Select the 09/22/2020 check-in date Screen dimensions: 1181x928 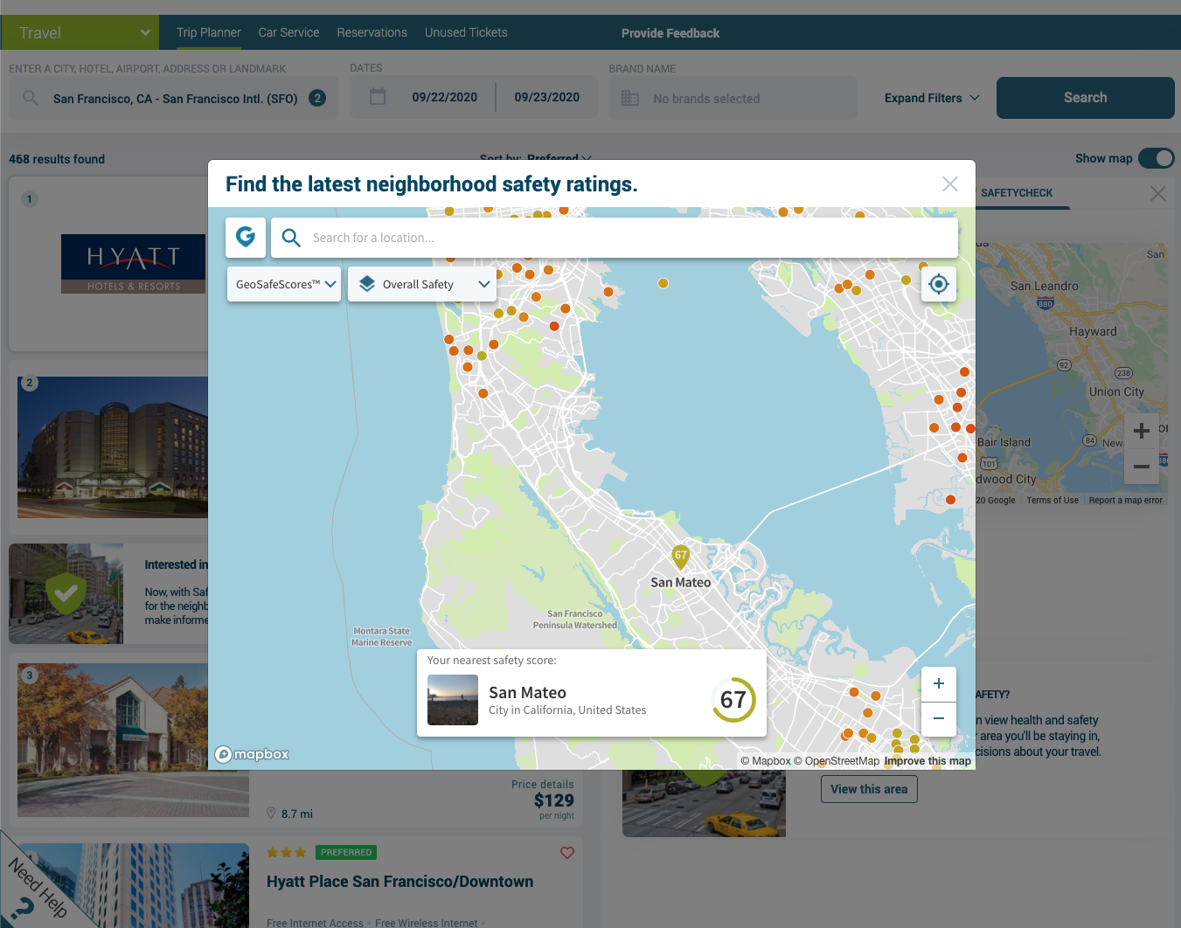click(445, 97)
